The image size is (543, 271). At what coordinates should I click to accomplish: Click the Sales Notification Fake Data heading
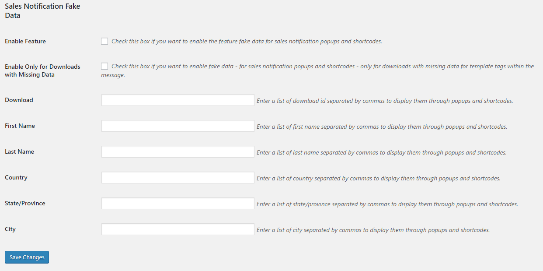point(42,11)
